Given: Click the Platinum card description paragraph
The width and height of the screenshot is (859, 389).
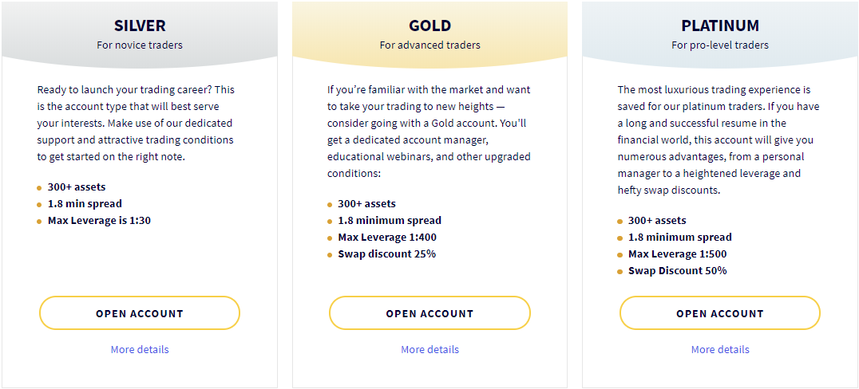Looking at the screenshot, I should coord(718,139).
